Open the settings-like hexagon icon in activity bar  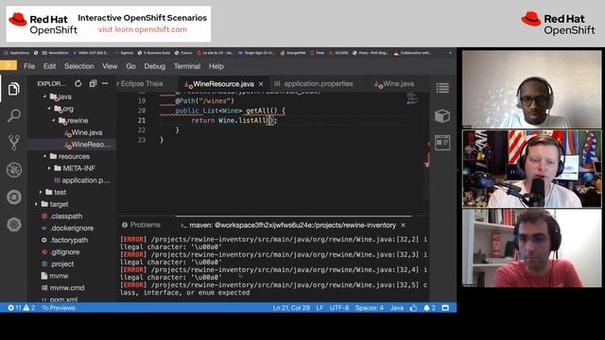pyautogui.click(x=14, y=225)
